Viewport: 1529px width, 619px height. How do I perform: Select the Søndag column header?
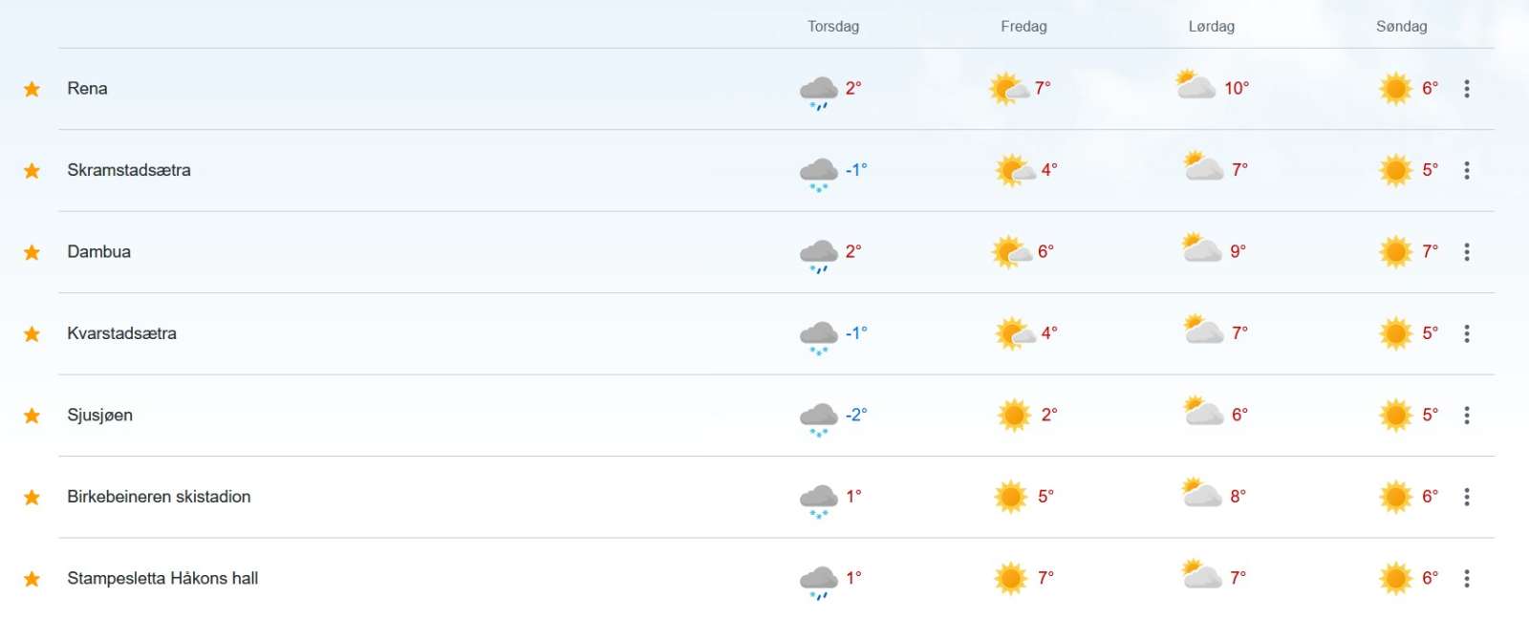(x=1402, y=27)
